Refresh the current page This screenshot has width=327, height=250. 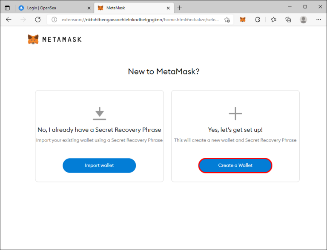[37, 20]
